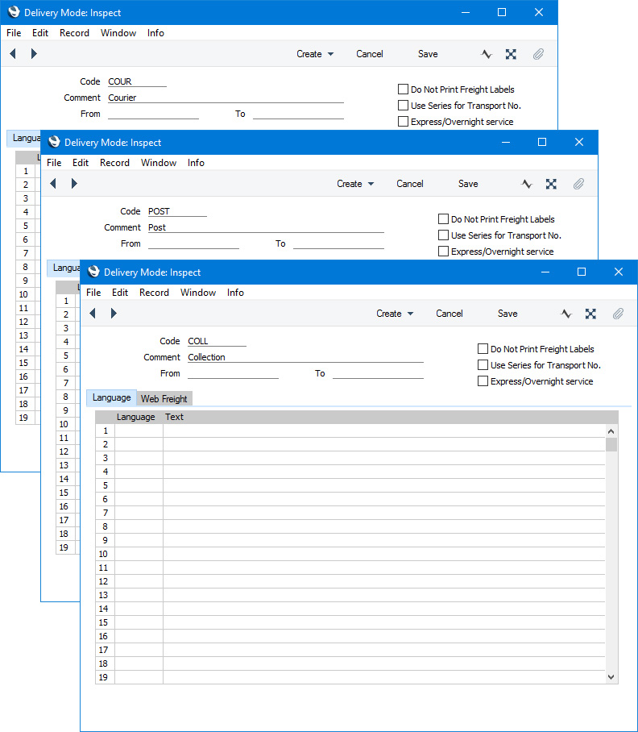Go to previous record in POST window
This screenshot has width=638, height=732.
tap(52, 184)
